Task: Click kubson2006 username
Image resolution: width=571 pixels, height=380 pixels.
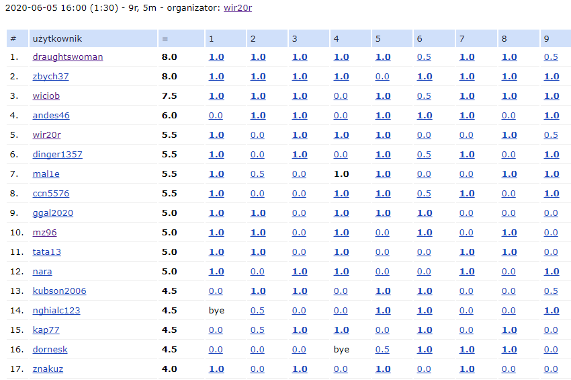Action: click(x=59, y=291)
